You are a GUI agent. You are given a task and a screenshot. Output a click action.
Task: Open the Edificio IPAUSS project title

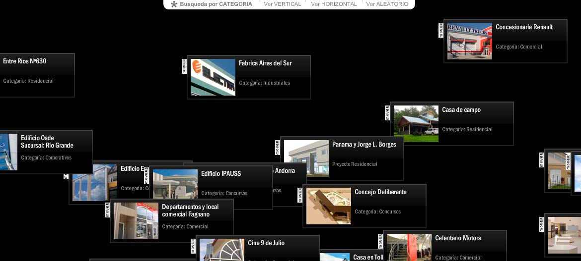(x=221, y=174)
